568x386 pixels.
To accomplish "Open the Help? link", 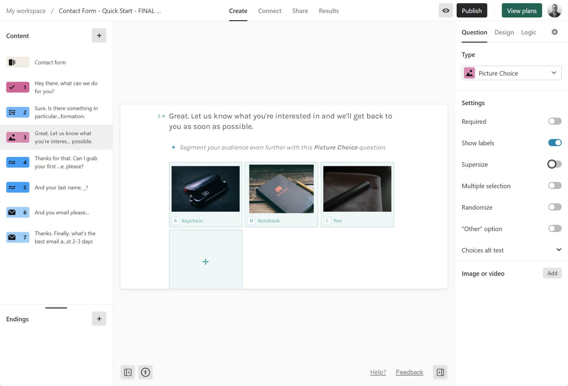I will [378, 372].
